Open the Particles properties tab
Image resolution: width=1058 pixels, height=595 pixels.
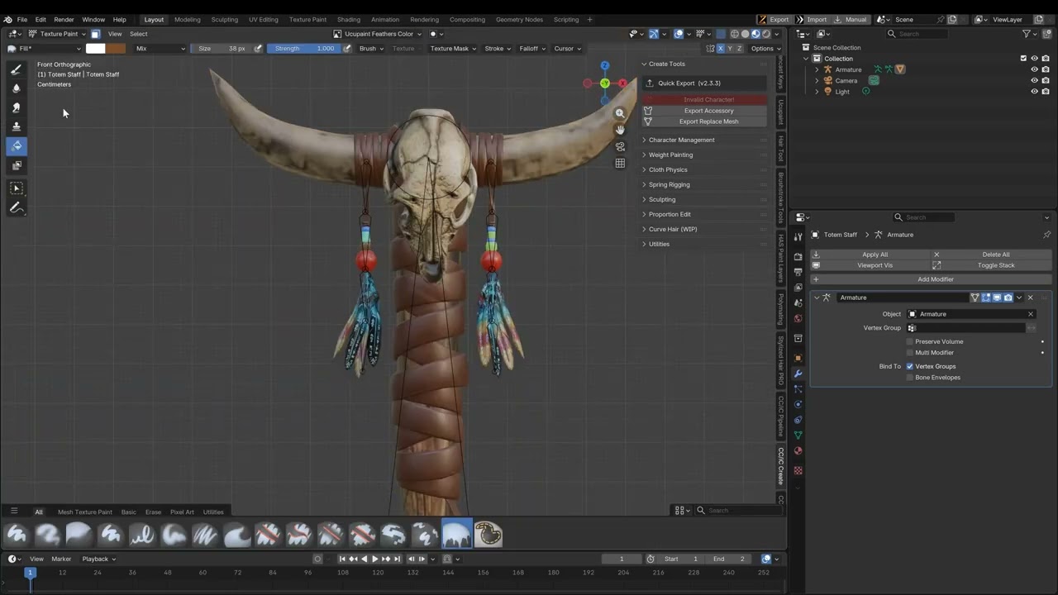click(798, 388)
